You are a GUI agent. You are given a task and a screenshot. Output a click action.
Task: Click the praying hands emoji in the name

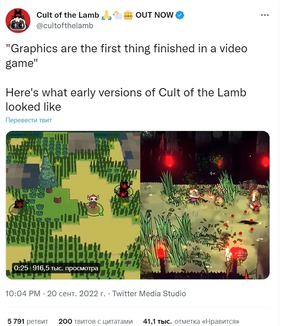coord(107,15)
